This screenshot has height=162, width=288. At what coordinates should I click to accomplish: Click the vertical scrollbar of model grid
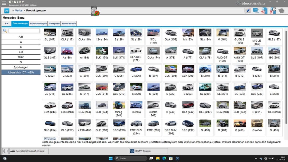(x=286, y=77)
